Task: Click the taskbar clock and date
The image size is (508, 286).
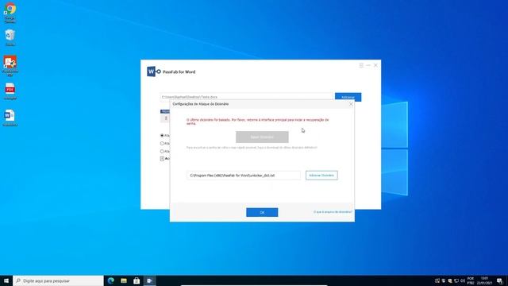Action: click(x=484, y=280)
